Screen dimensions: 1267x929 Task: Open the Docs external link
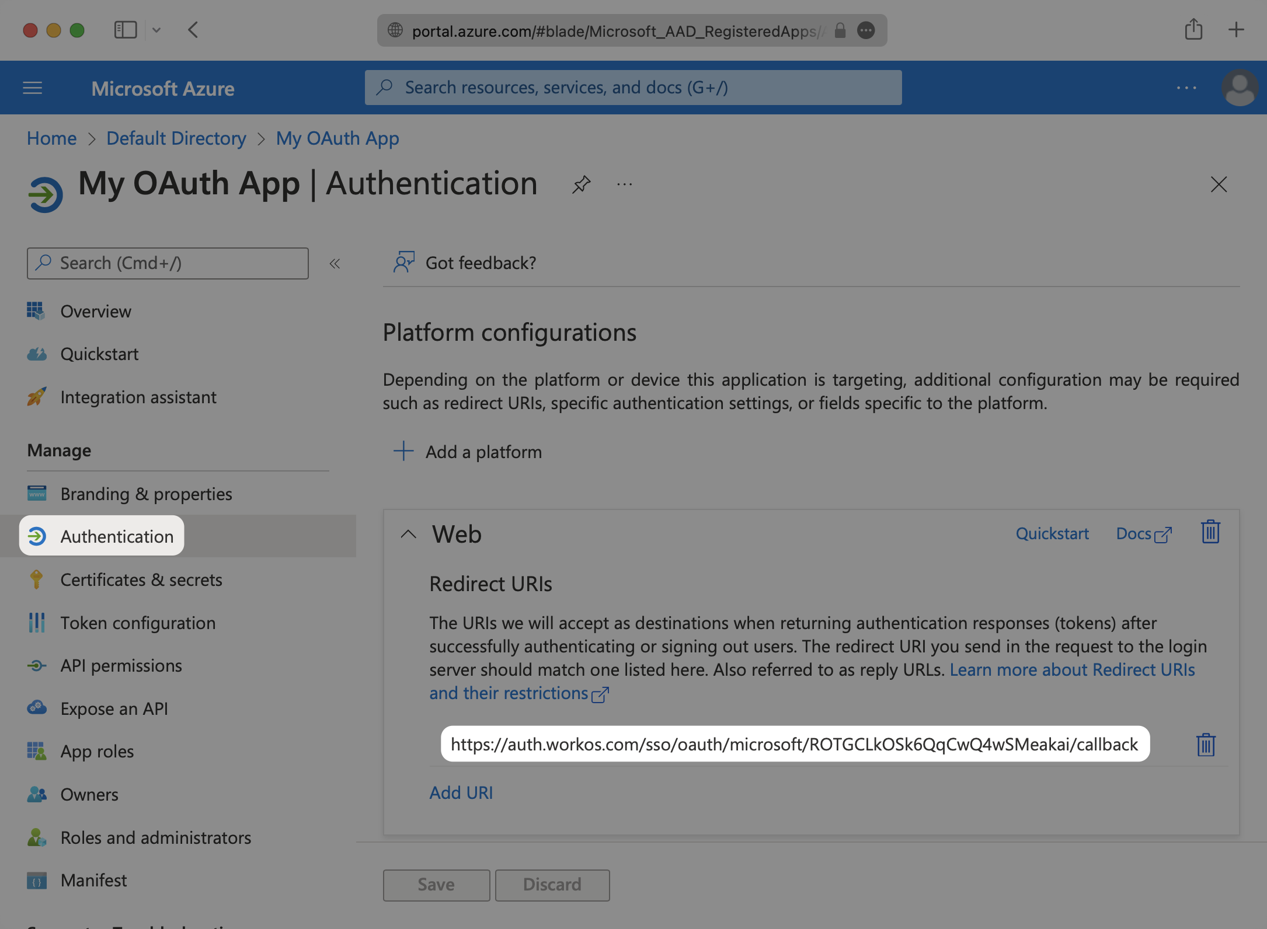click(x=1143, y=533)
